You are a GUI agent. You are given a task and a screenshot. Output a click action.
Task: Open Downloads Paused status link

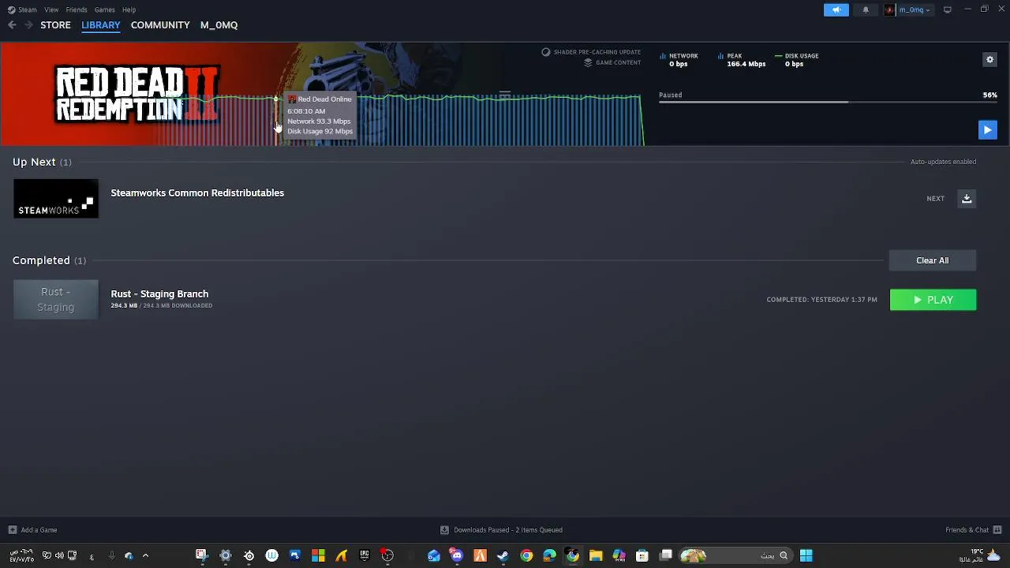501,530
